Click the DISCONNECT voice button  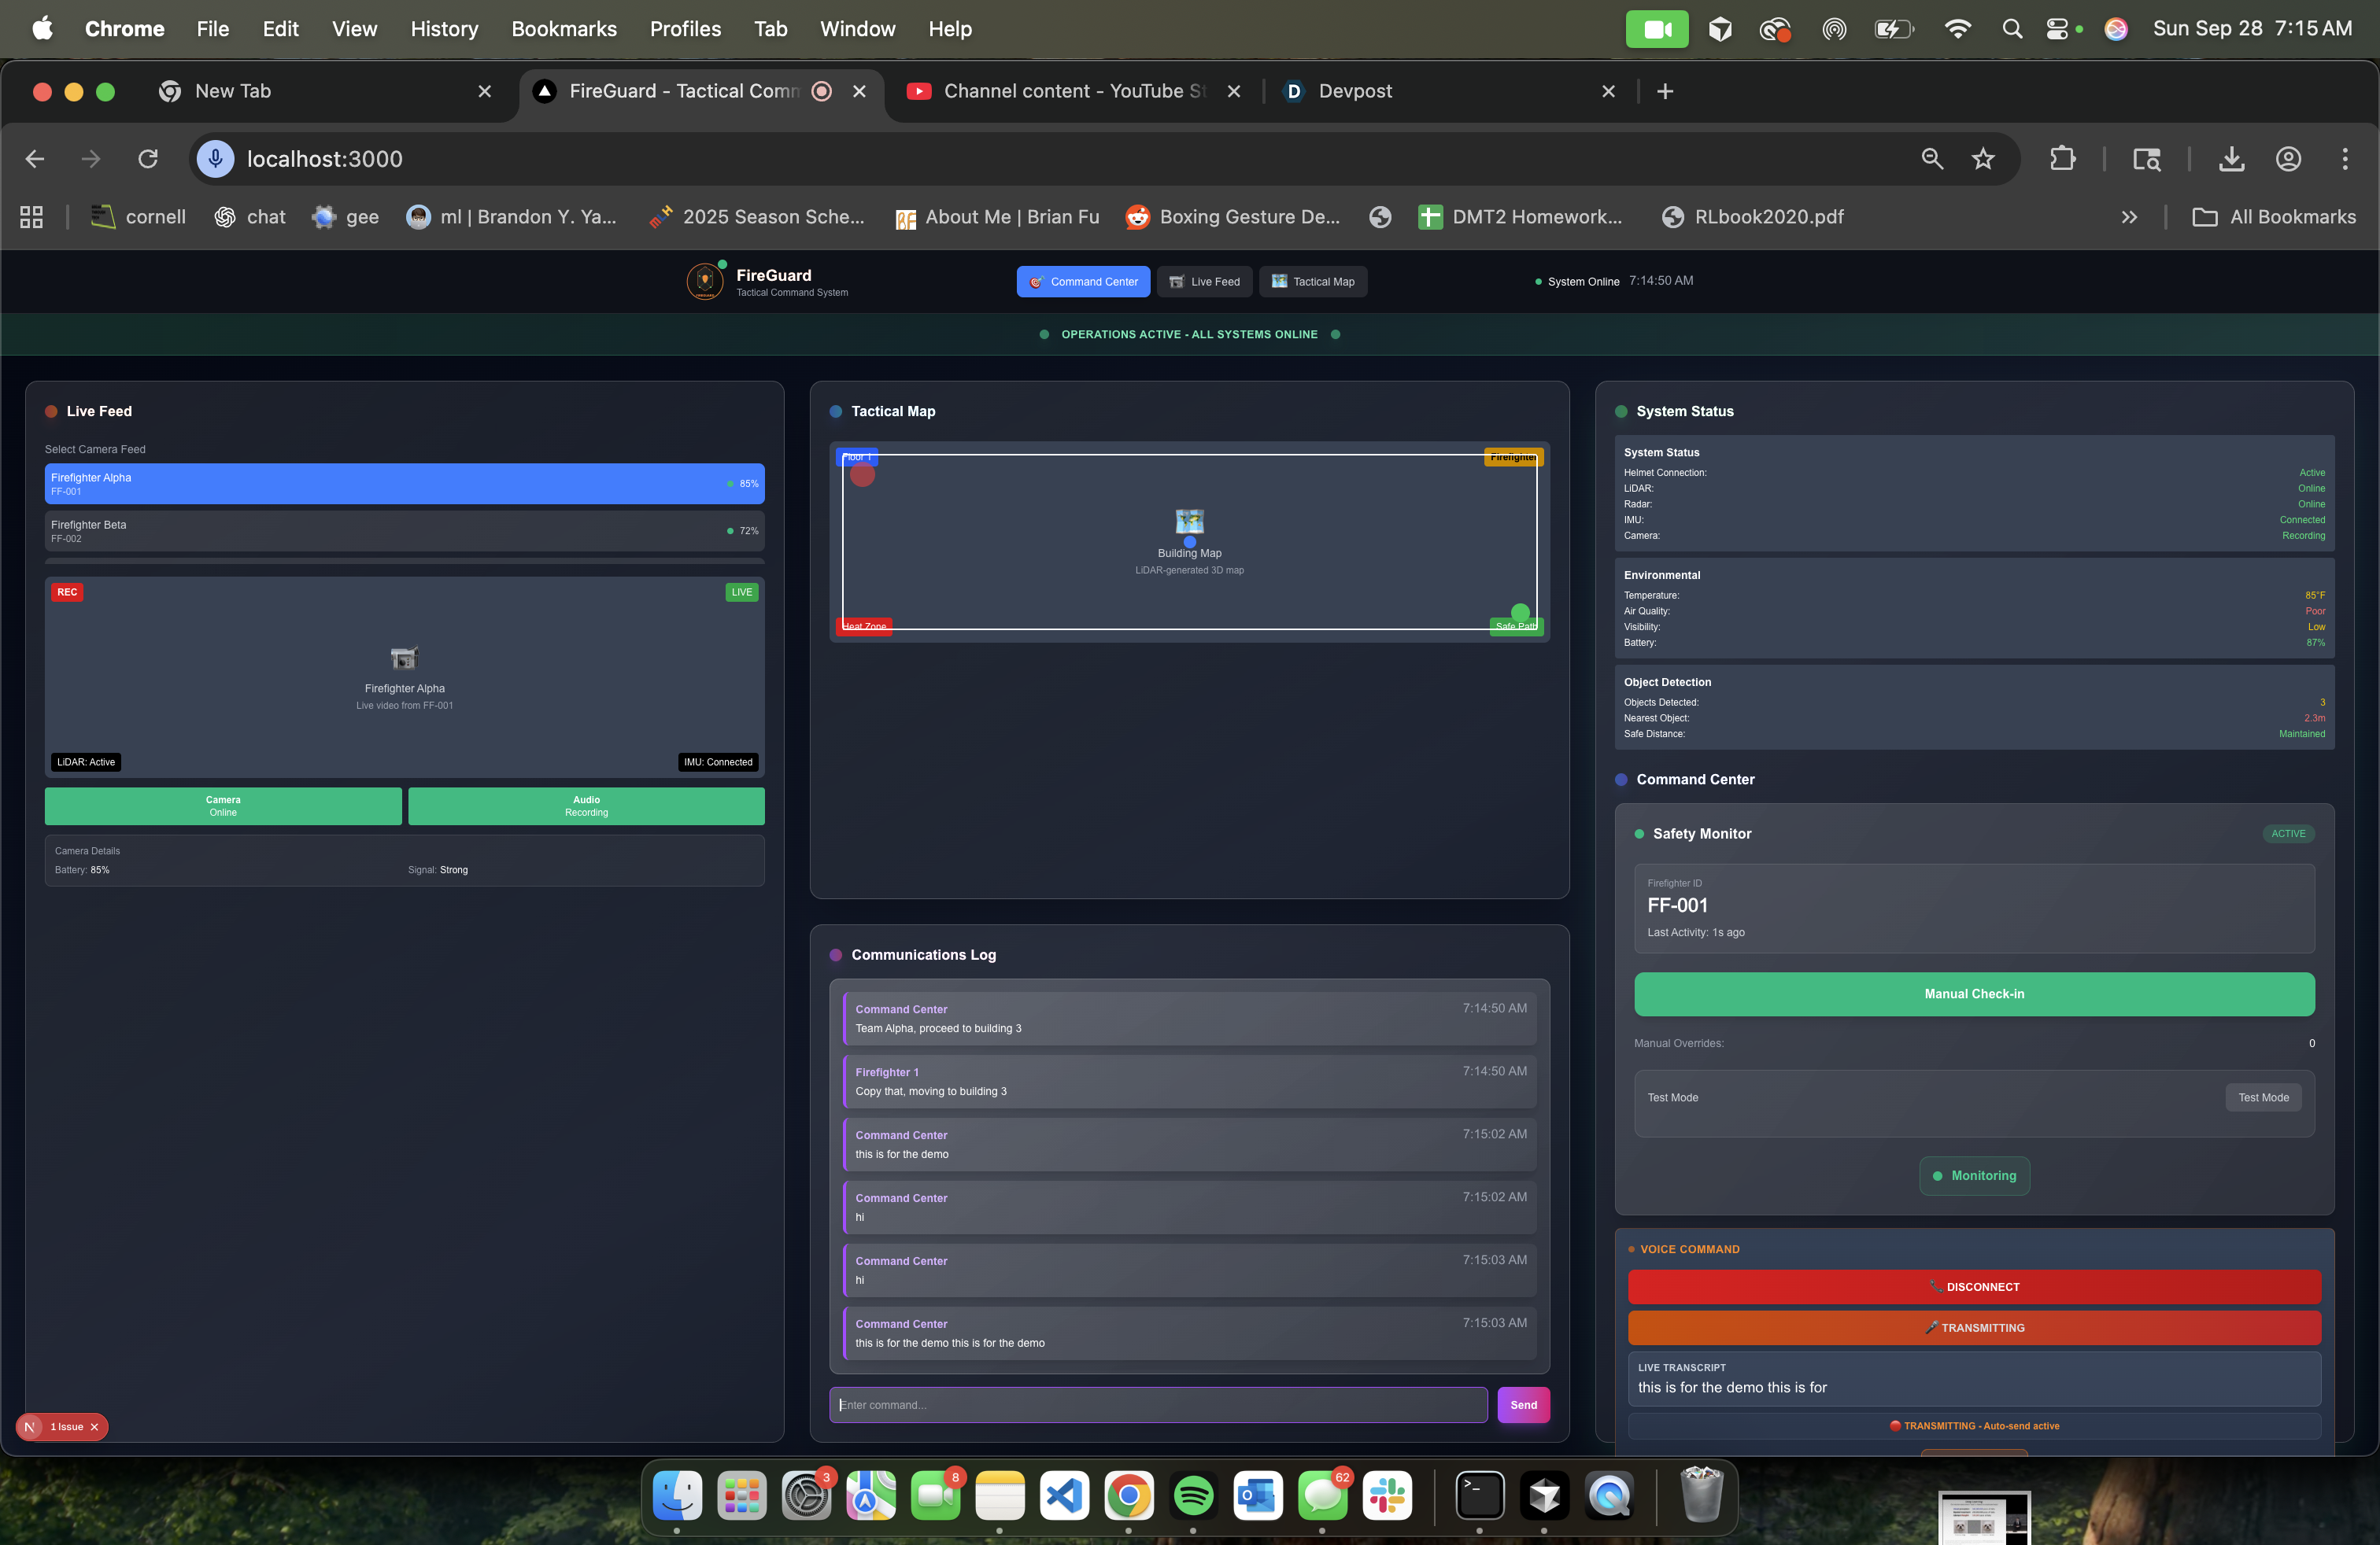click(x=1973, y=1286)
